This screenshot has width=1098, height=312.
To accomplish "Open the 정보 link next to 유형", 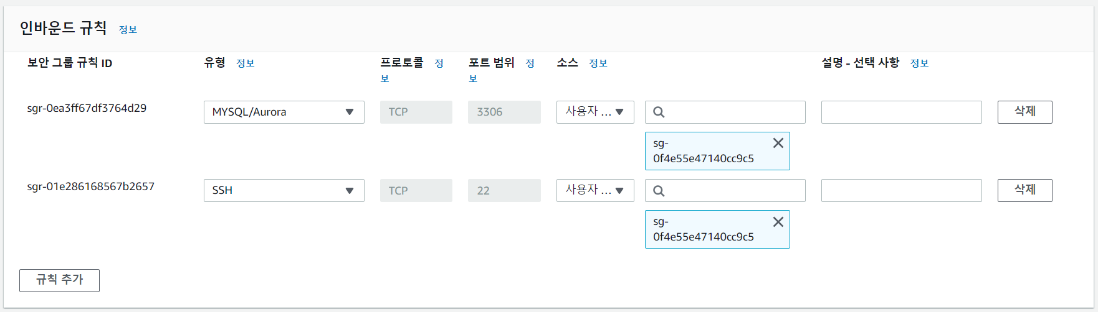I will point(246,63).
